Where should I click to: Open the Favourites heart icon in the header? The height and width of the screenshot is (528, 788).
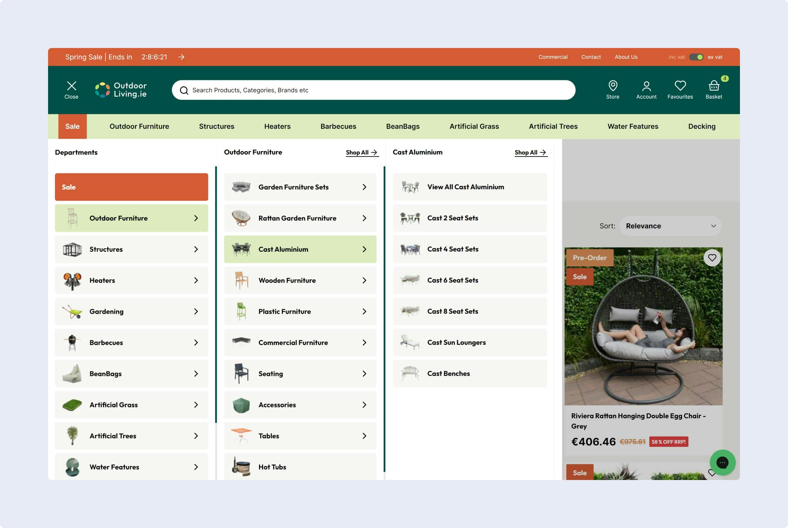tap(680, 90)
